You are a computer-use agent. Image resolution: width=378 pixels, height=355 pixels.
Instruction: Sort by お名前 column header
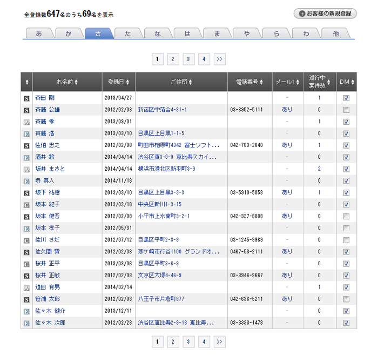[67, 82]
